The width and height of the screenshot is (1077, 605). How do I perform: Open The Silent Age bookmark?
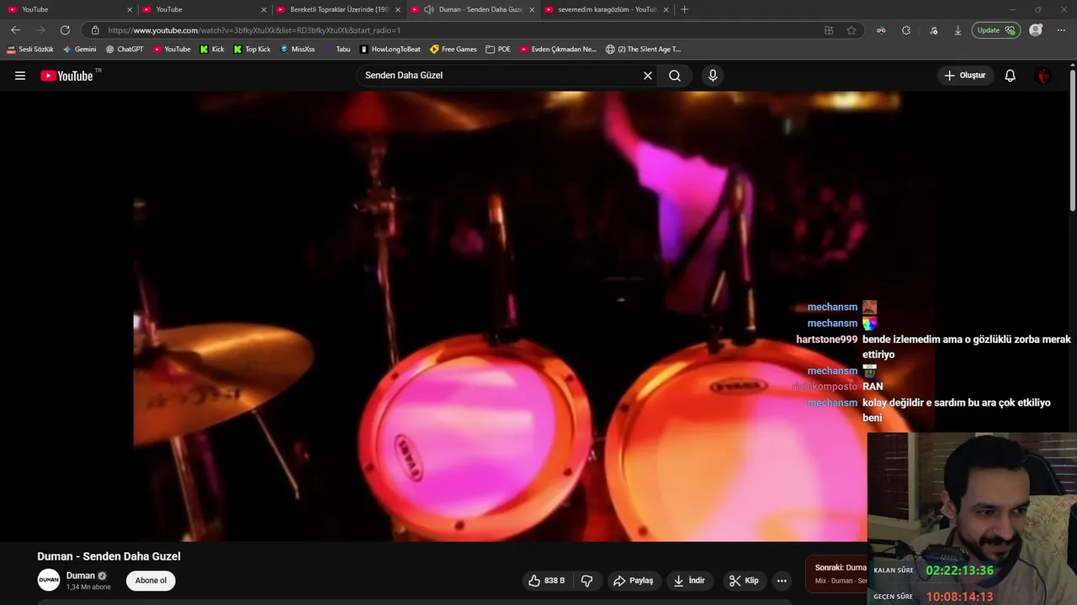tap(644, 50)
